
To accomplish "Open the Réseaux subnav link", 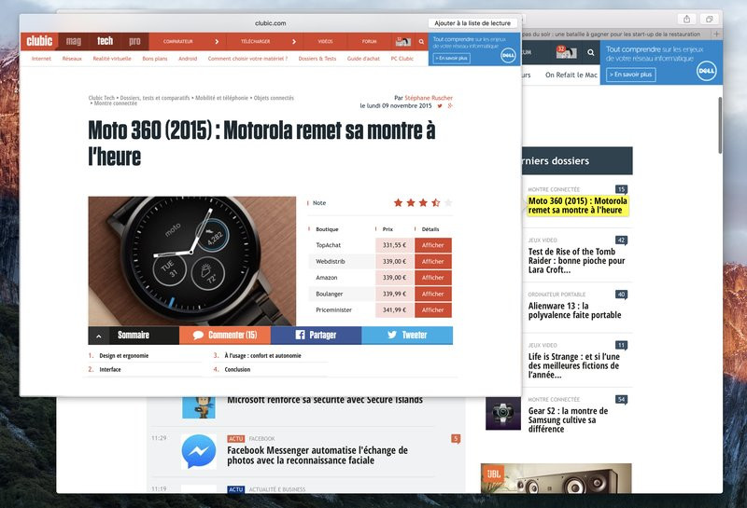I will (72, 59).
